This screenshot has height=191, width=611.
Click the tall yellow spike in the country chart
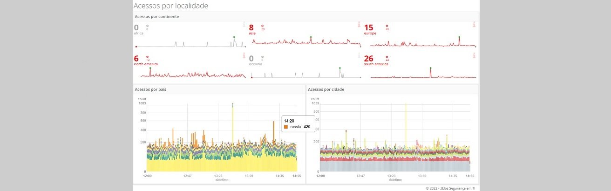tap(232, 135)
